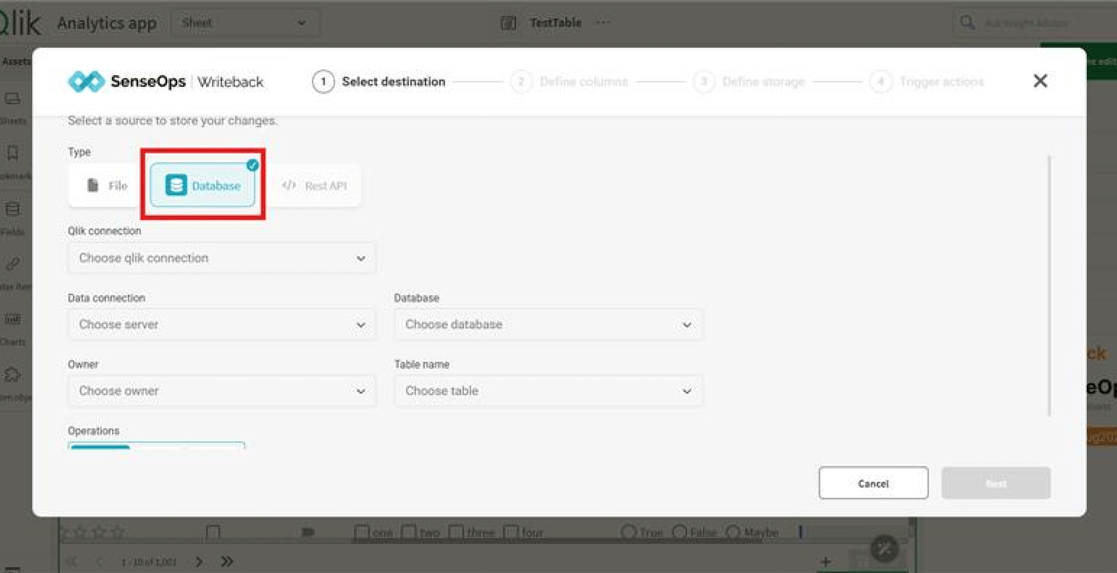Jump to first page in table pagination
This screenshot has height=573, width=1117.
pos(71,562)
